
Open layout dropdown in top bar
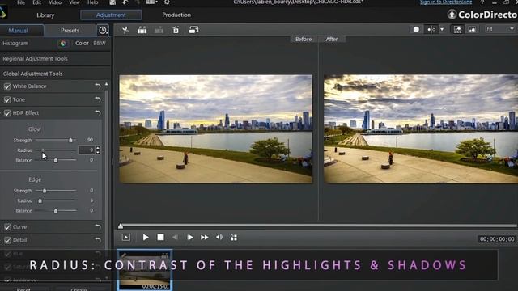(x=151, y=2)
